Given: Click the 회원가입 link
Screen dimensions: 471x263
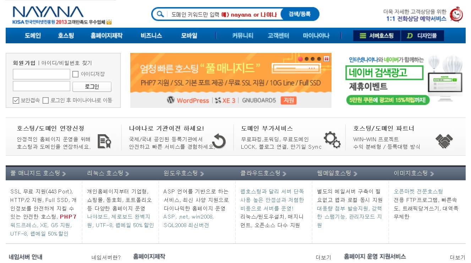Looking at the screenshot, I should coord(24,63).
